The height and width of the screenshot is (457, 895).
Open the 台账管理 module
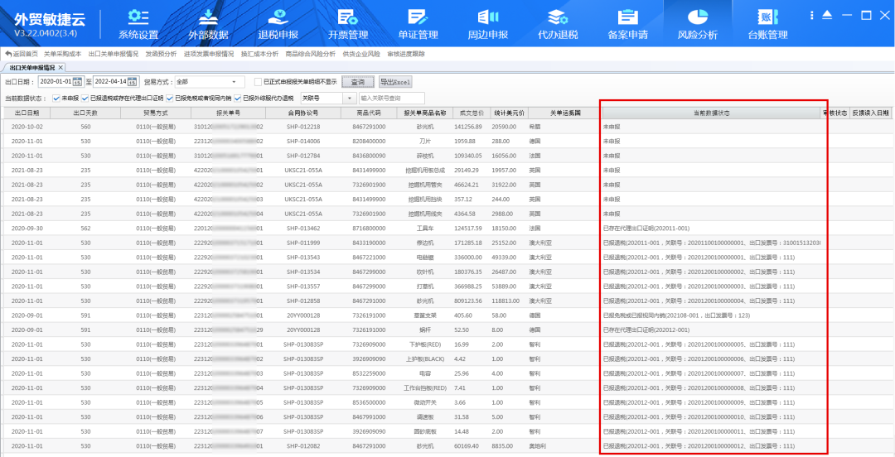tap(767, 23)
